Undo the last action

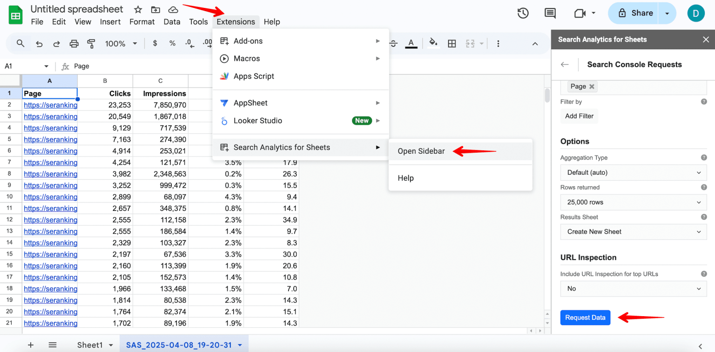[38, 43]
